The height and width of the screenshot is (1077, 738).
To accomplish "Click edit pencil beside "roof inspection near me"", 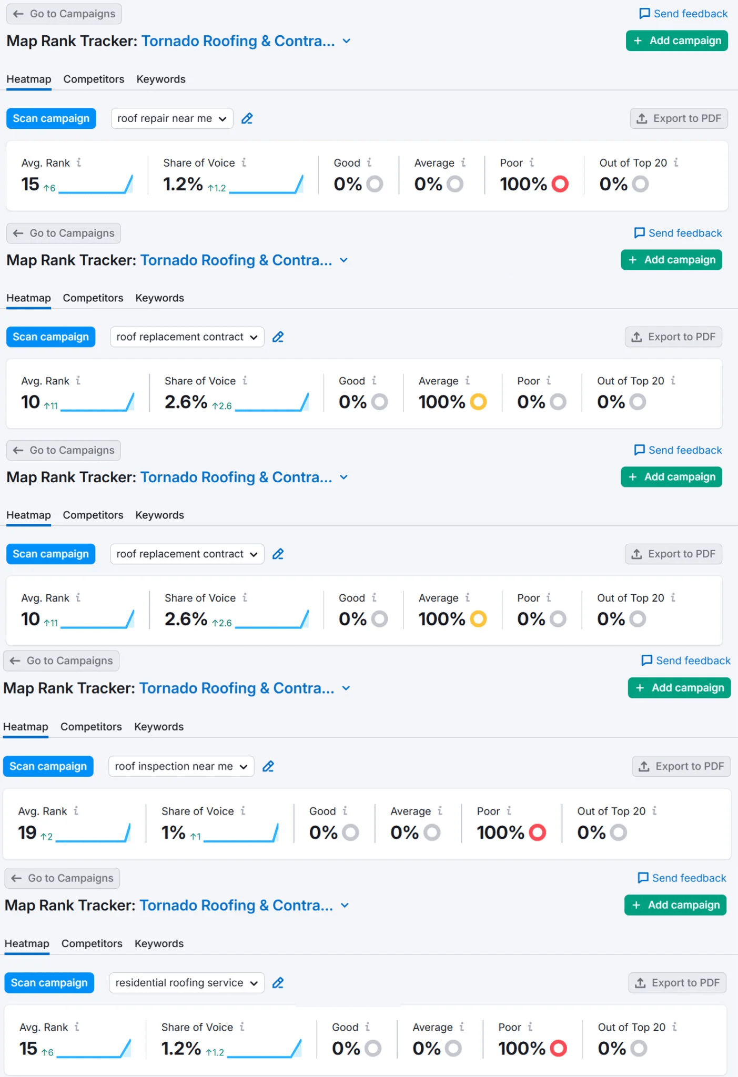I will pos(268,767).
